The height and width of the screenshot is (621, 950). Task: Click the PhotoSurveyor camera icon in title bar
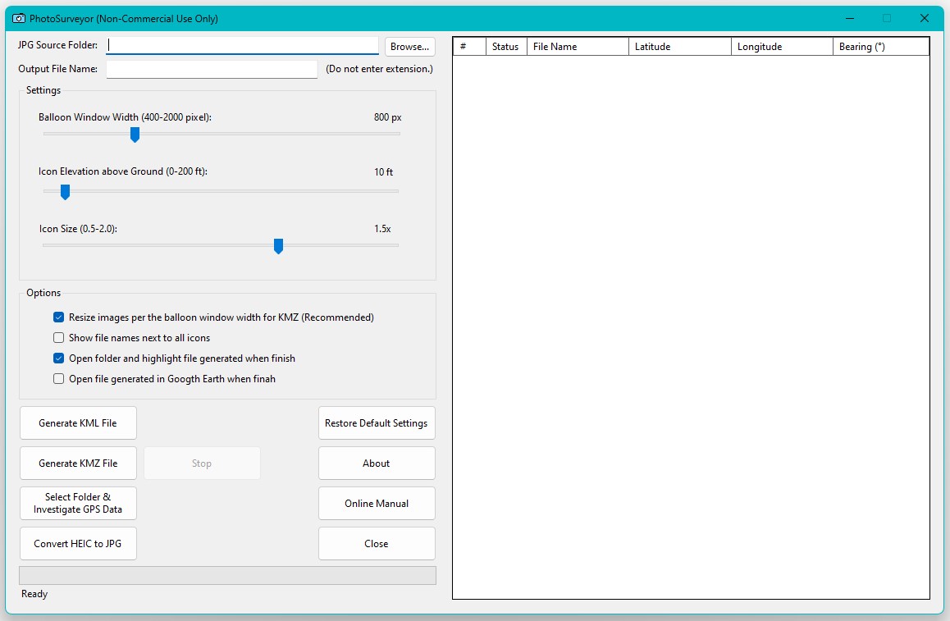click(19, 18)
